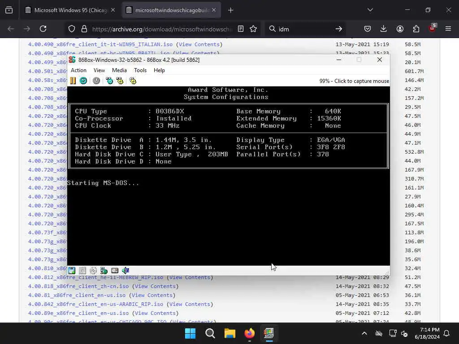The image size is (459, 344).
Task: View Contents of the WIN95_ITALIAN.iso
Action: click(199, 44)
